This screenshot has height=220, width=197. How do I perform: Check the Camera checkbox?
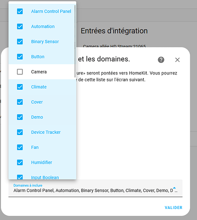[x=20, y=72]
